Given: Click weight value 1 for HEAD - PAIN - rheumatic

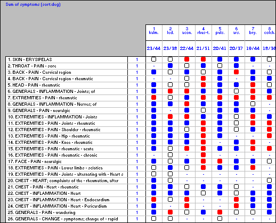Looking at the screenshot, I should [137, 85].
